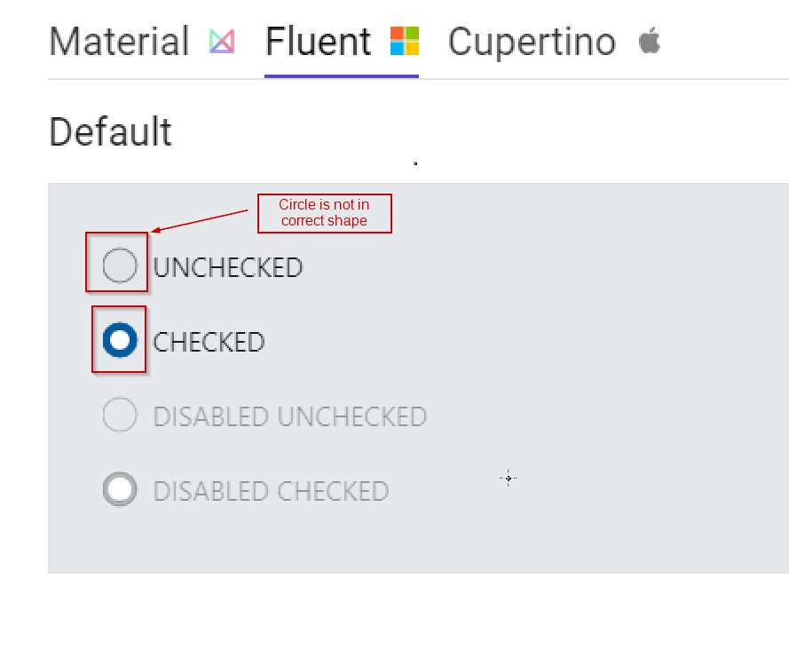Click the yellow square in the Microsoft logo
This screenshot has height=657, width=789.
tap(411, 47)
